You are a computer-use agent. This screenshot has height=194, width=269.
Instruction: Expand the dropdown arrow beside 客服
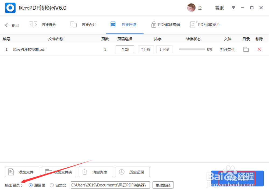(x=233, y=8)
